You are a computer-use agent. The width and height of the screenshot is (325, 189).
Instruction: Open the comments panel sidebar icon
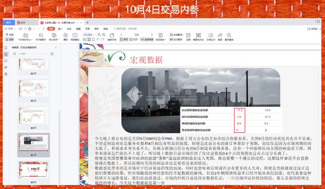(6, 61)
